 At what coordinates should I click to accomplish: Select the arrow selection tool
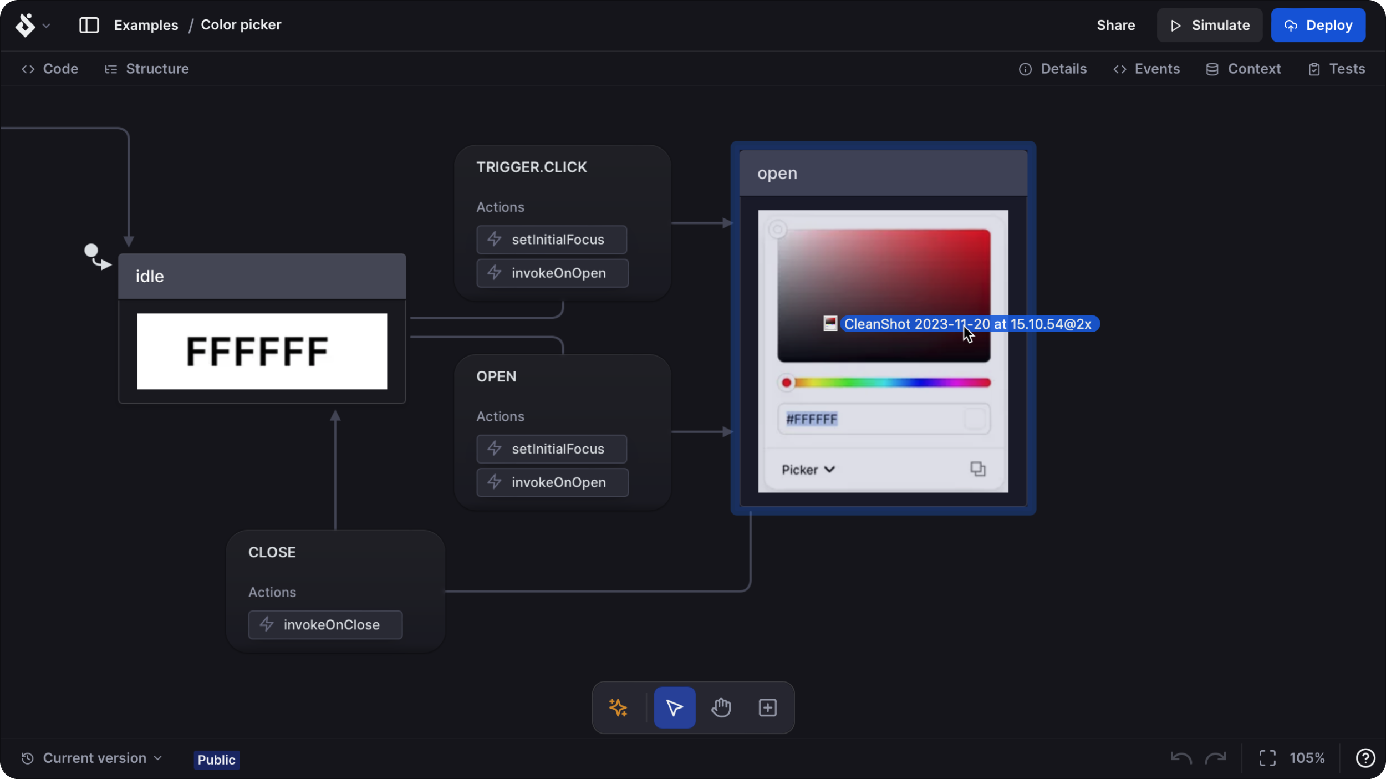coord(674,707)
